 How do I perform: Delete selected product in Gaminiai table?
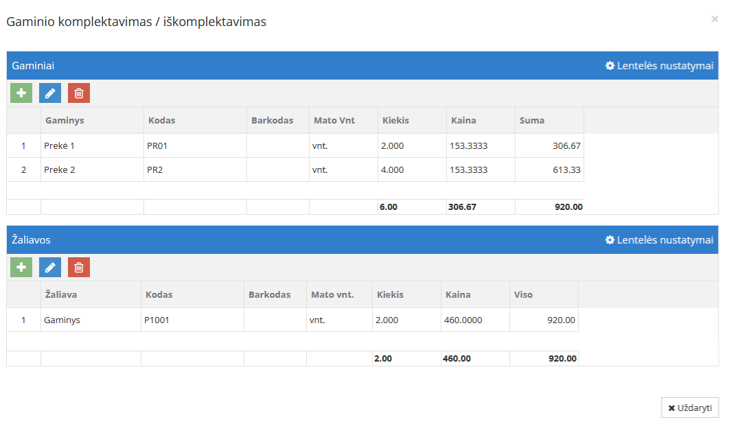[x=79, y=93]
